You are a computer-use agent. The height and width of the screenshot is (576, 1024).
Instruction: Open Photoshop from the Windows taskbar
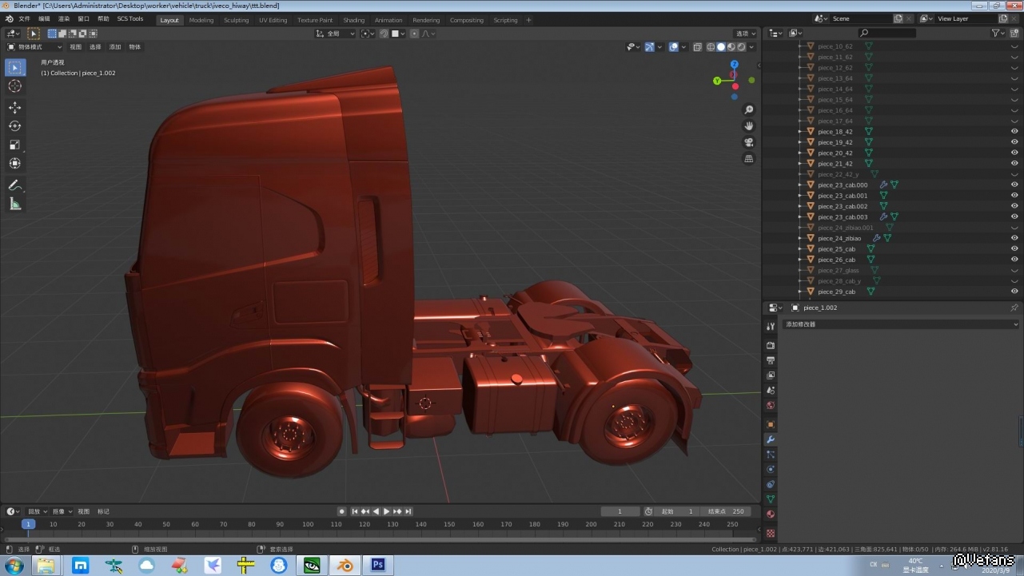point(378,566)
